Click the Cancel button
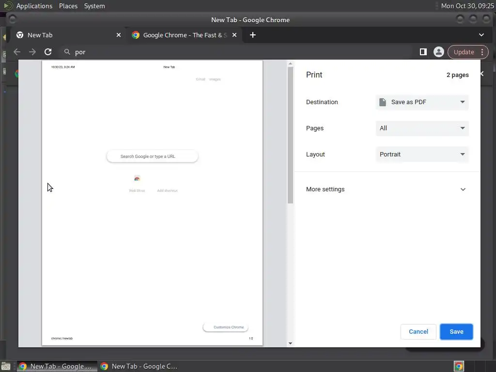496x372 pixels. pyautogui.click(x=418, y=331)
